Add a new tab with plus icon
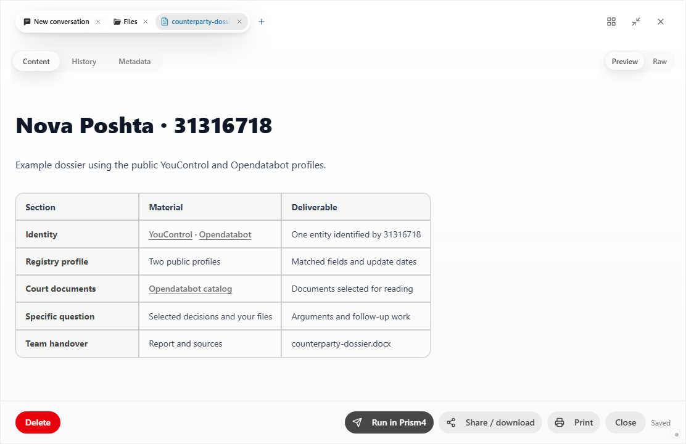Screen dimensions: 686x444 pyautogui.click(x=262, y=22)
